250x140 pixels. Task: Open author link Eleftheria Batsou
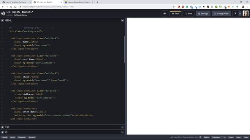point(20,15)
